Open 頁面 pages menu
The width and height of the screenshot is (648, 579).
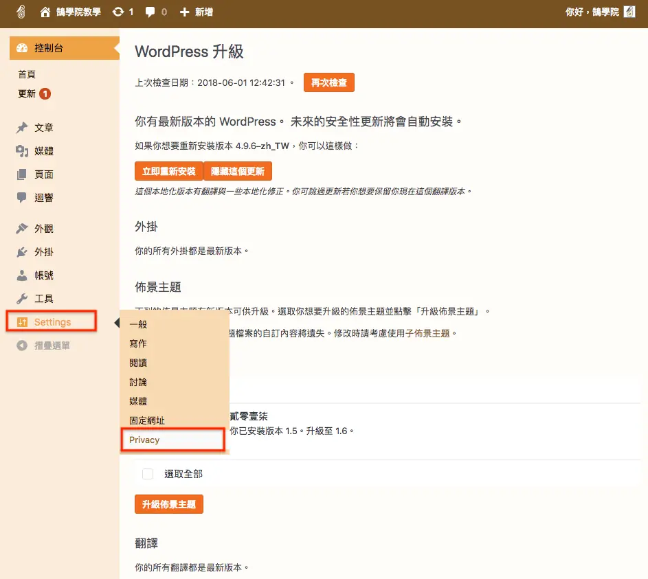pos(44,174)
